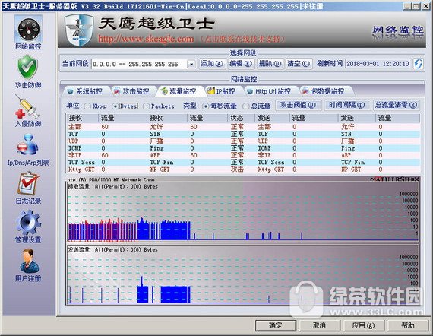
Task: Click the blue refresh icon beside 刷新时间
Action: tap(418, 64)
